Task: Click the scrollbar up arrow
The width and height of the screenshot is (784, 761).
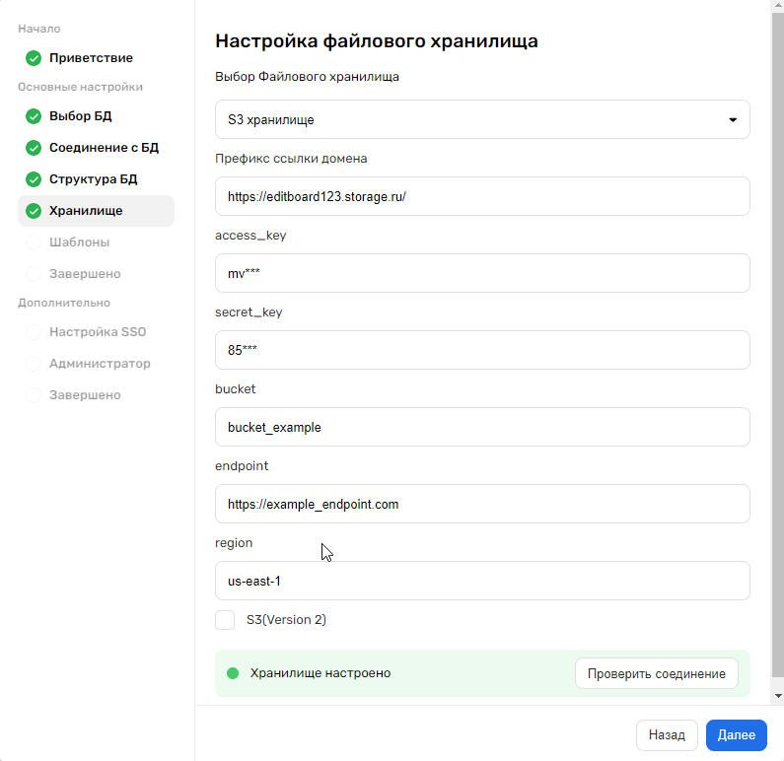Action: coord(778,4)
